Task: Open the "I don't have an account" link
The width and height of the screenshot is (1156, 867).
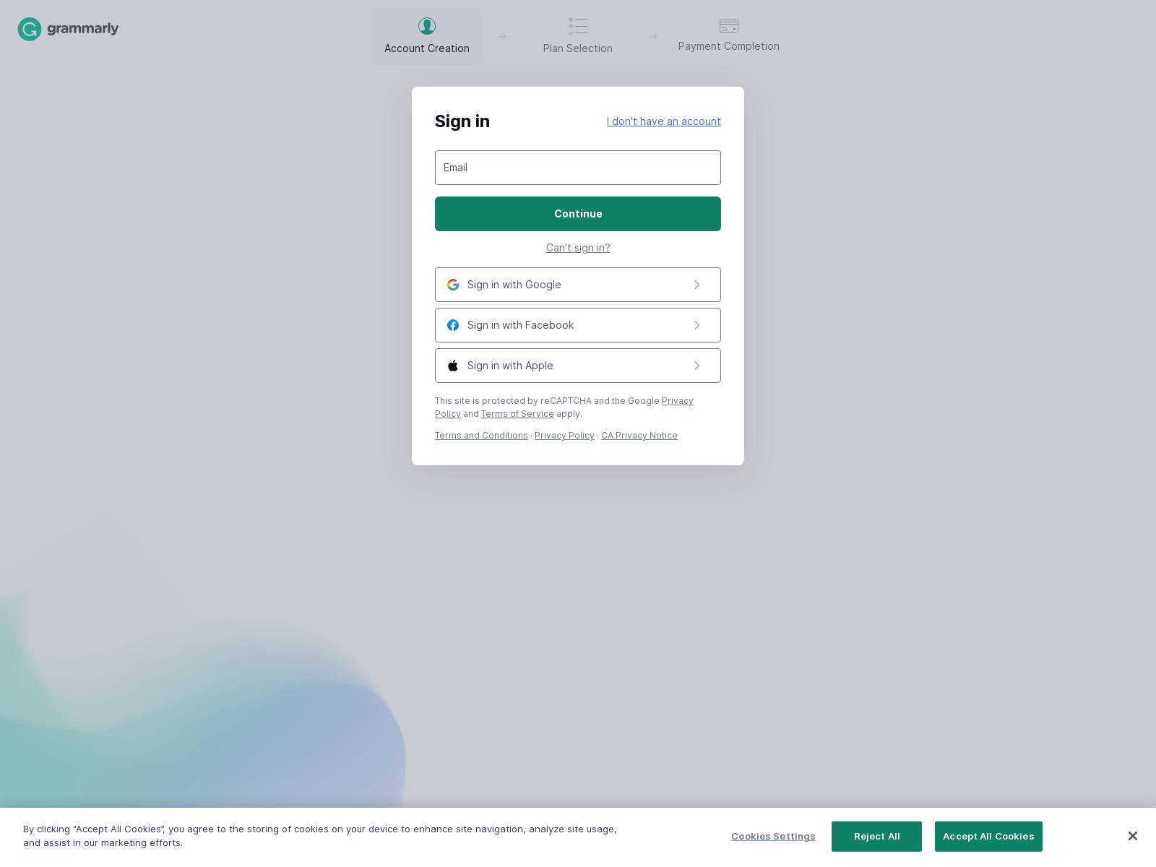Action: coord(663,121)
